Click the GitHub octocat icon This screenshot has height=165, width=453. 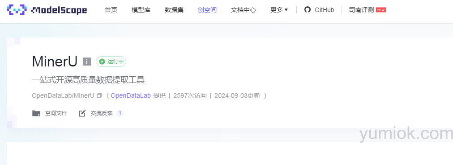308,10
